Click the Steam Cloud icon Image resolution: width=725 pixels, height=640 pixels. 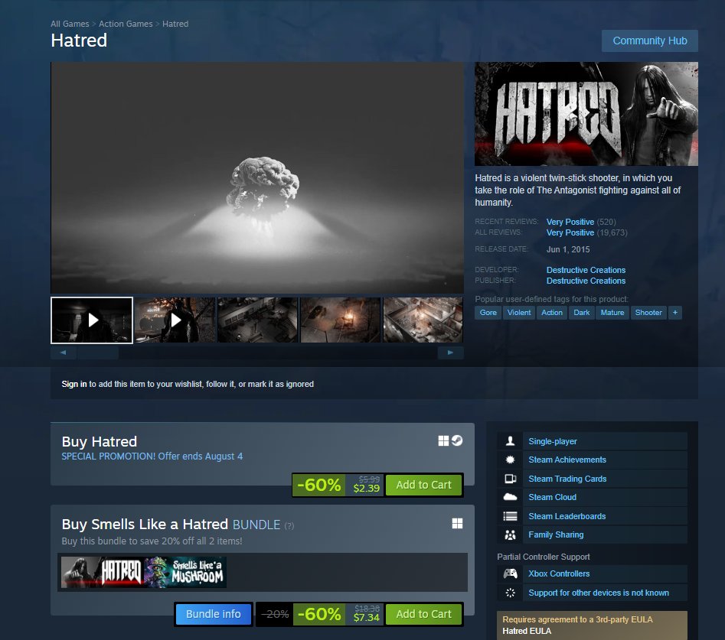pos(510,497)
